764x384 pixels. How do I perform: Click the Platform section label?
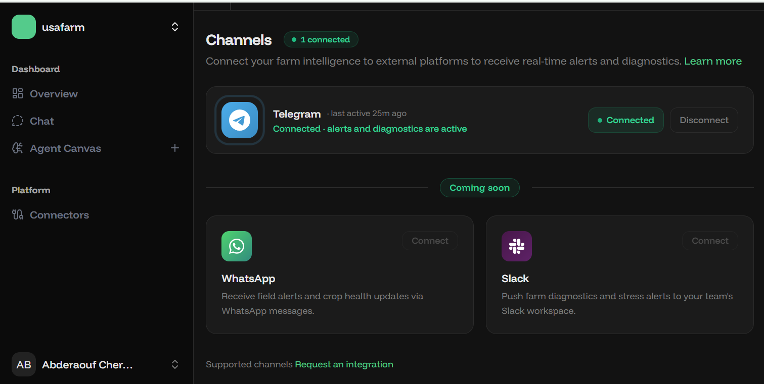(31, 190)
